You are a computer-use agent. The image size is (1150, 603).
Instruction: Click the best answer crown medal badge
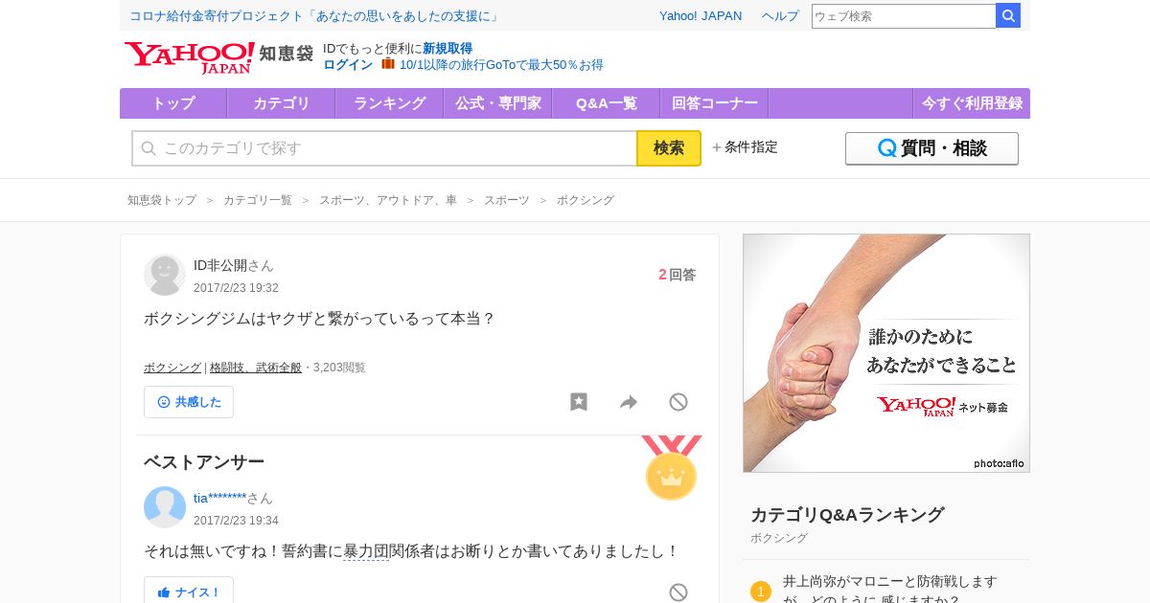tap(671, 468)
